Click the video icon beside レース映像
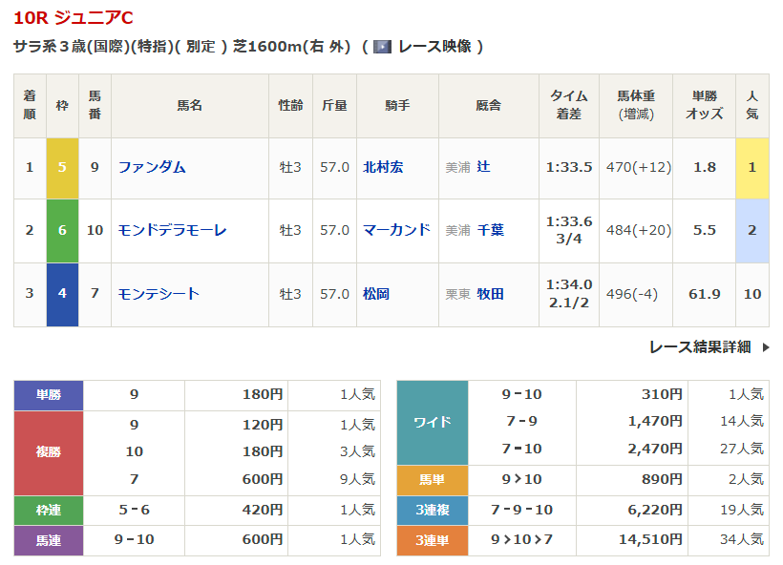 click(x=383, y=46)
